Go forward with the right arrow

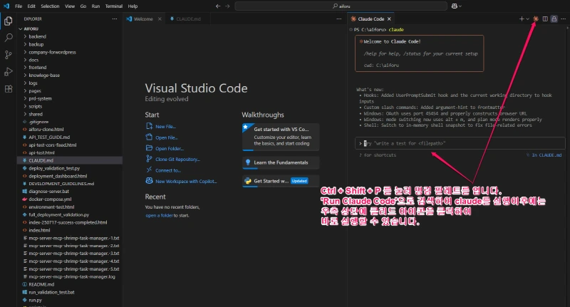click(227, 6)
